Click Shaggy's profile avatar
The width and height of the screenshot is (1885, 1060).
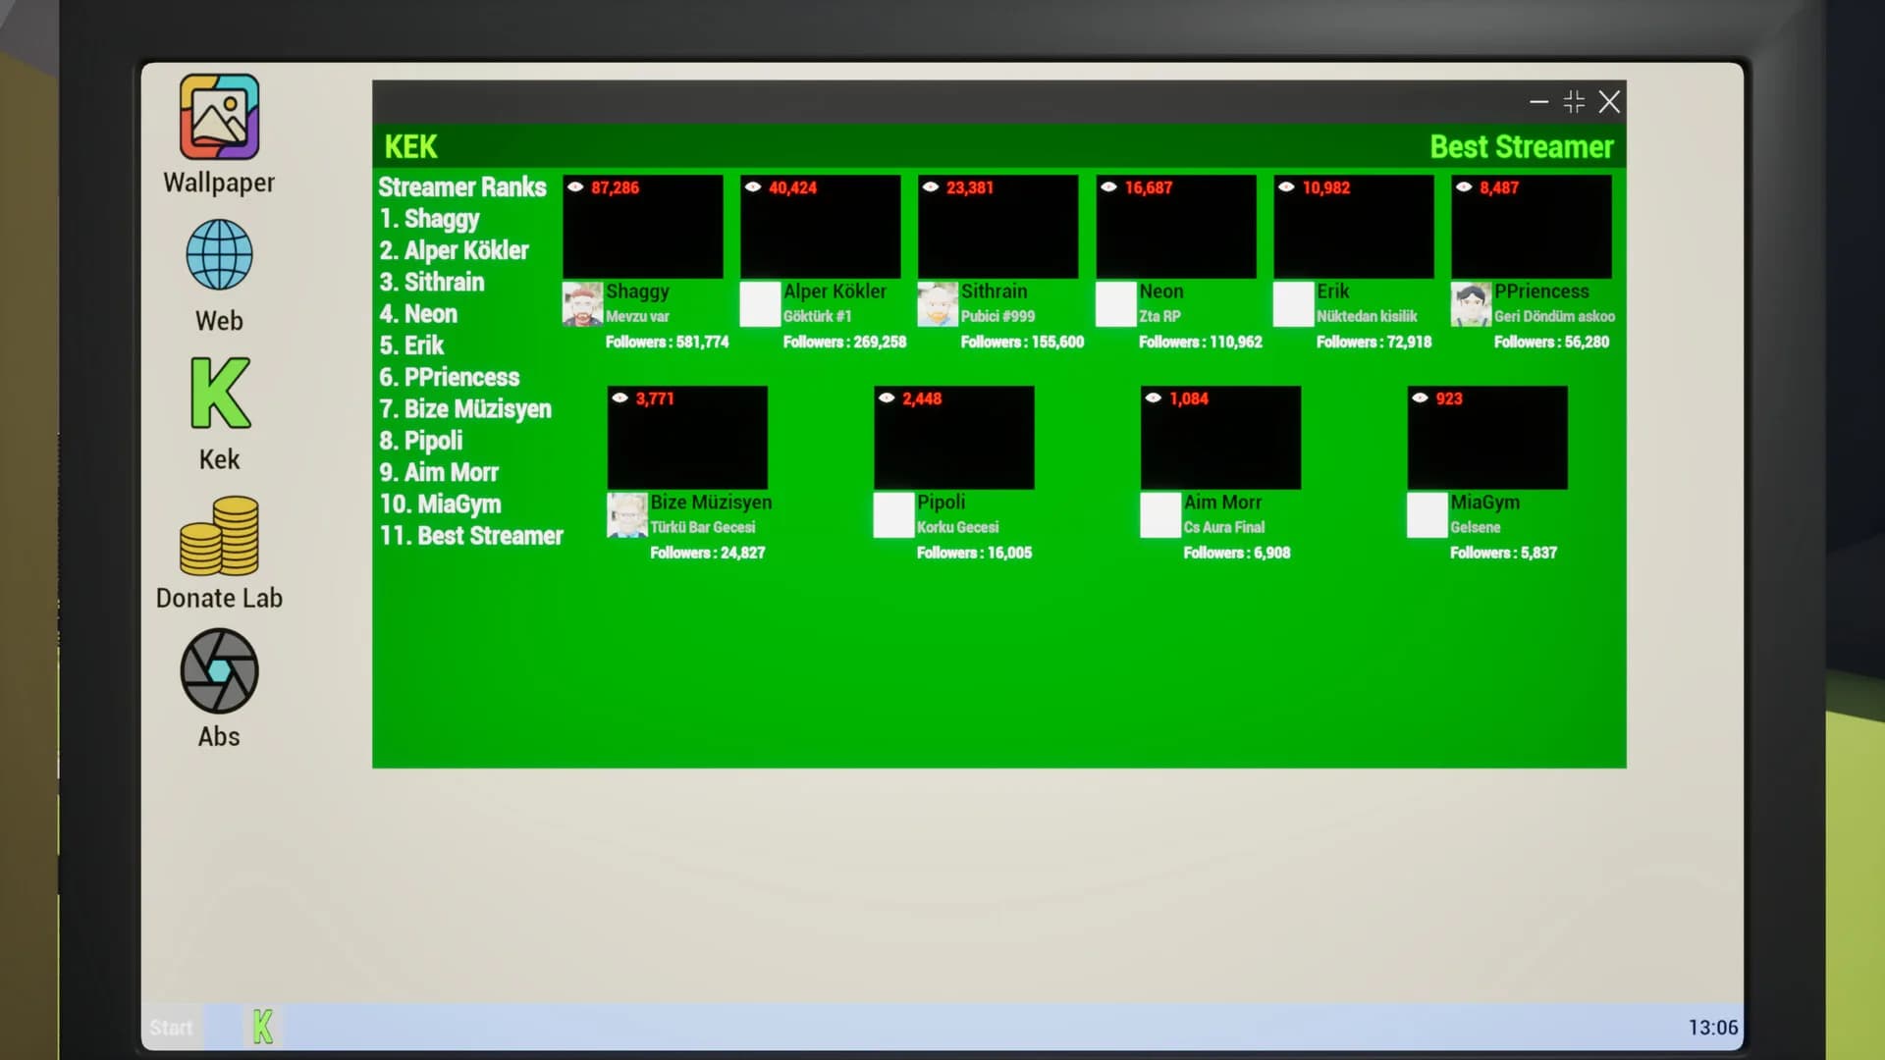click(582, 304)
